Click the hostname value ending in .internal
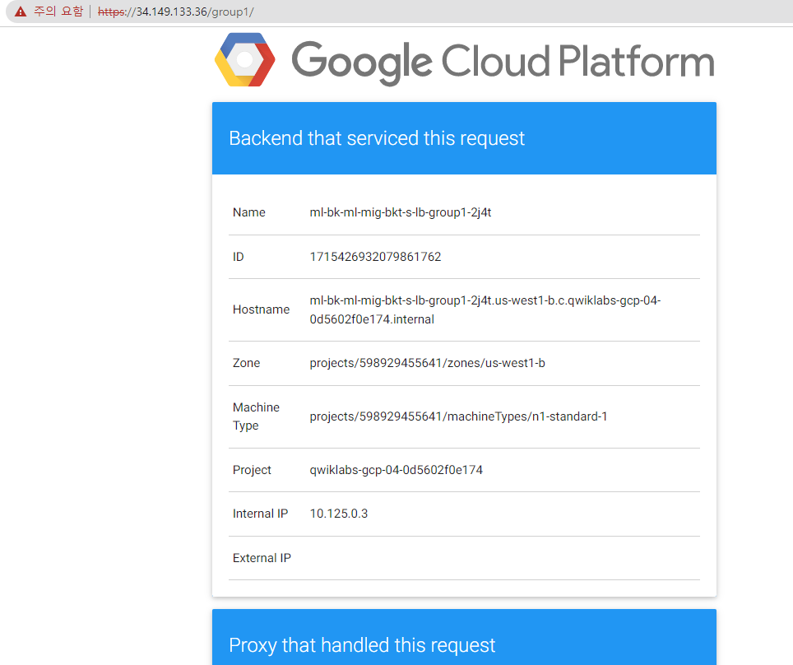793x665 pixels. click(485, 309)
